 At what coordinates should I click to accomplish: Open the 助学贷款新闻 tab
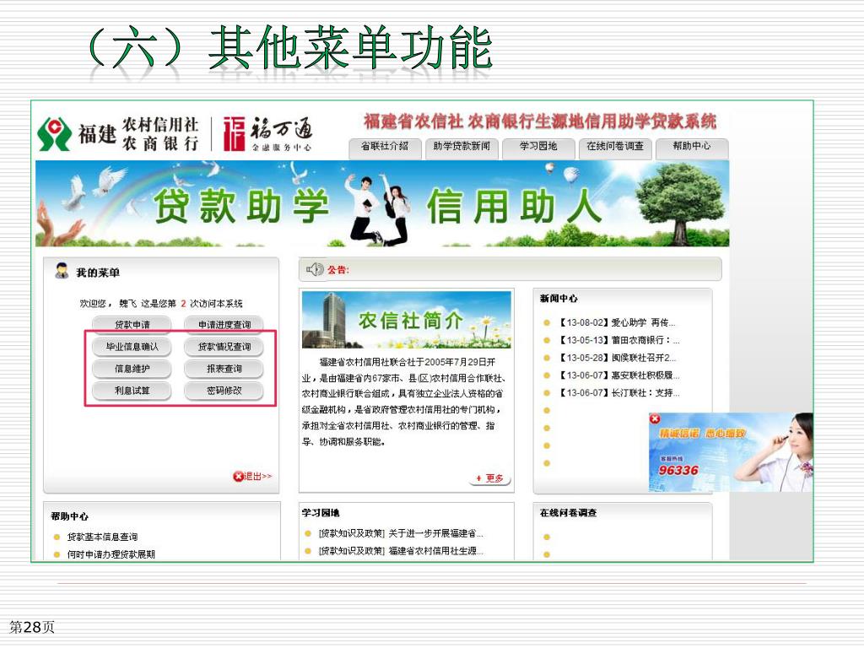[462, 147]
